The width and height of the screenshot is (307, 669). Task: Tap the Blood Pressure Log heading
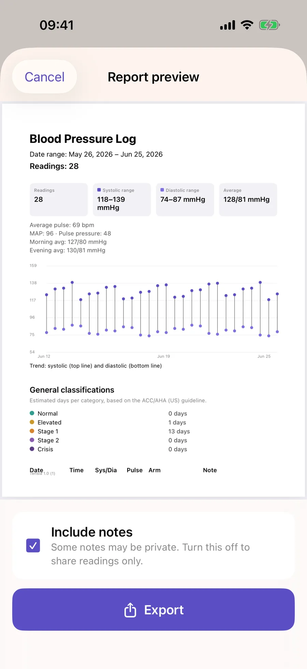tap(83, 139)
